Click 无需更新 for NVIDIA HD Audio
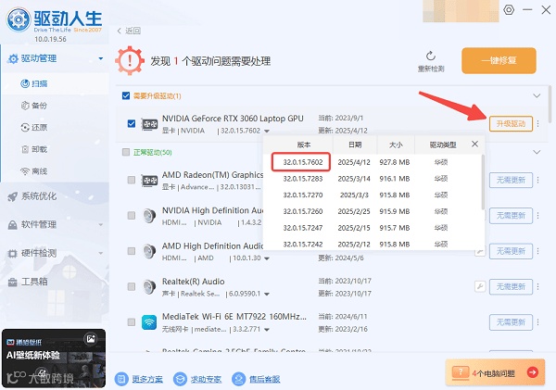The height and width of the screenshot is (390, 556). click(x=511, y=216)
